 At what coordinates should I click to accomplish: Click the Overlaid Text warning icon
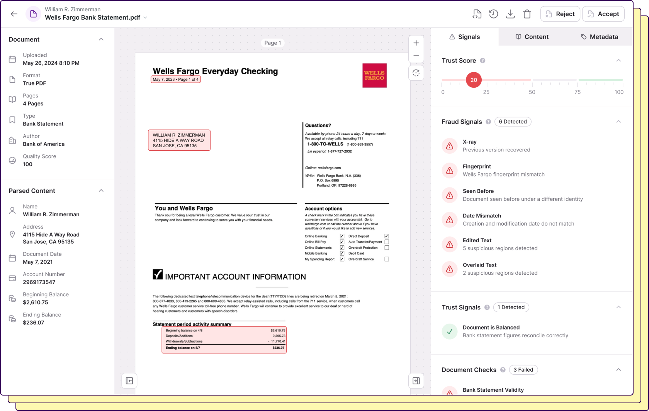tap(450, 269)
